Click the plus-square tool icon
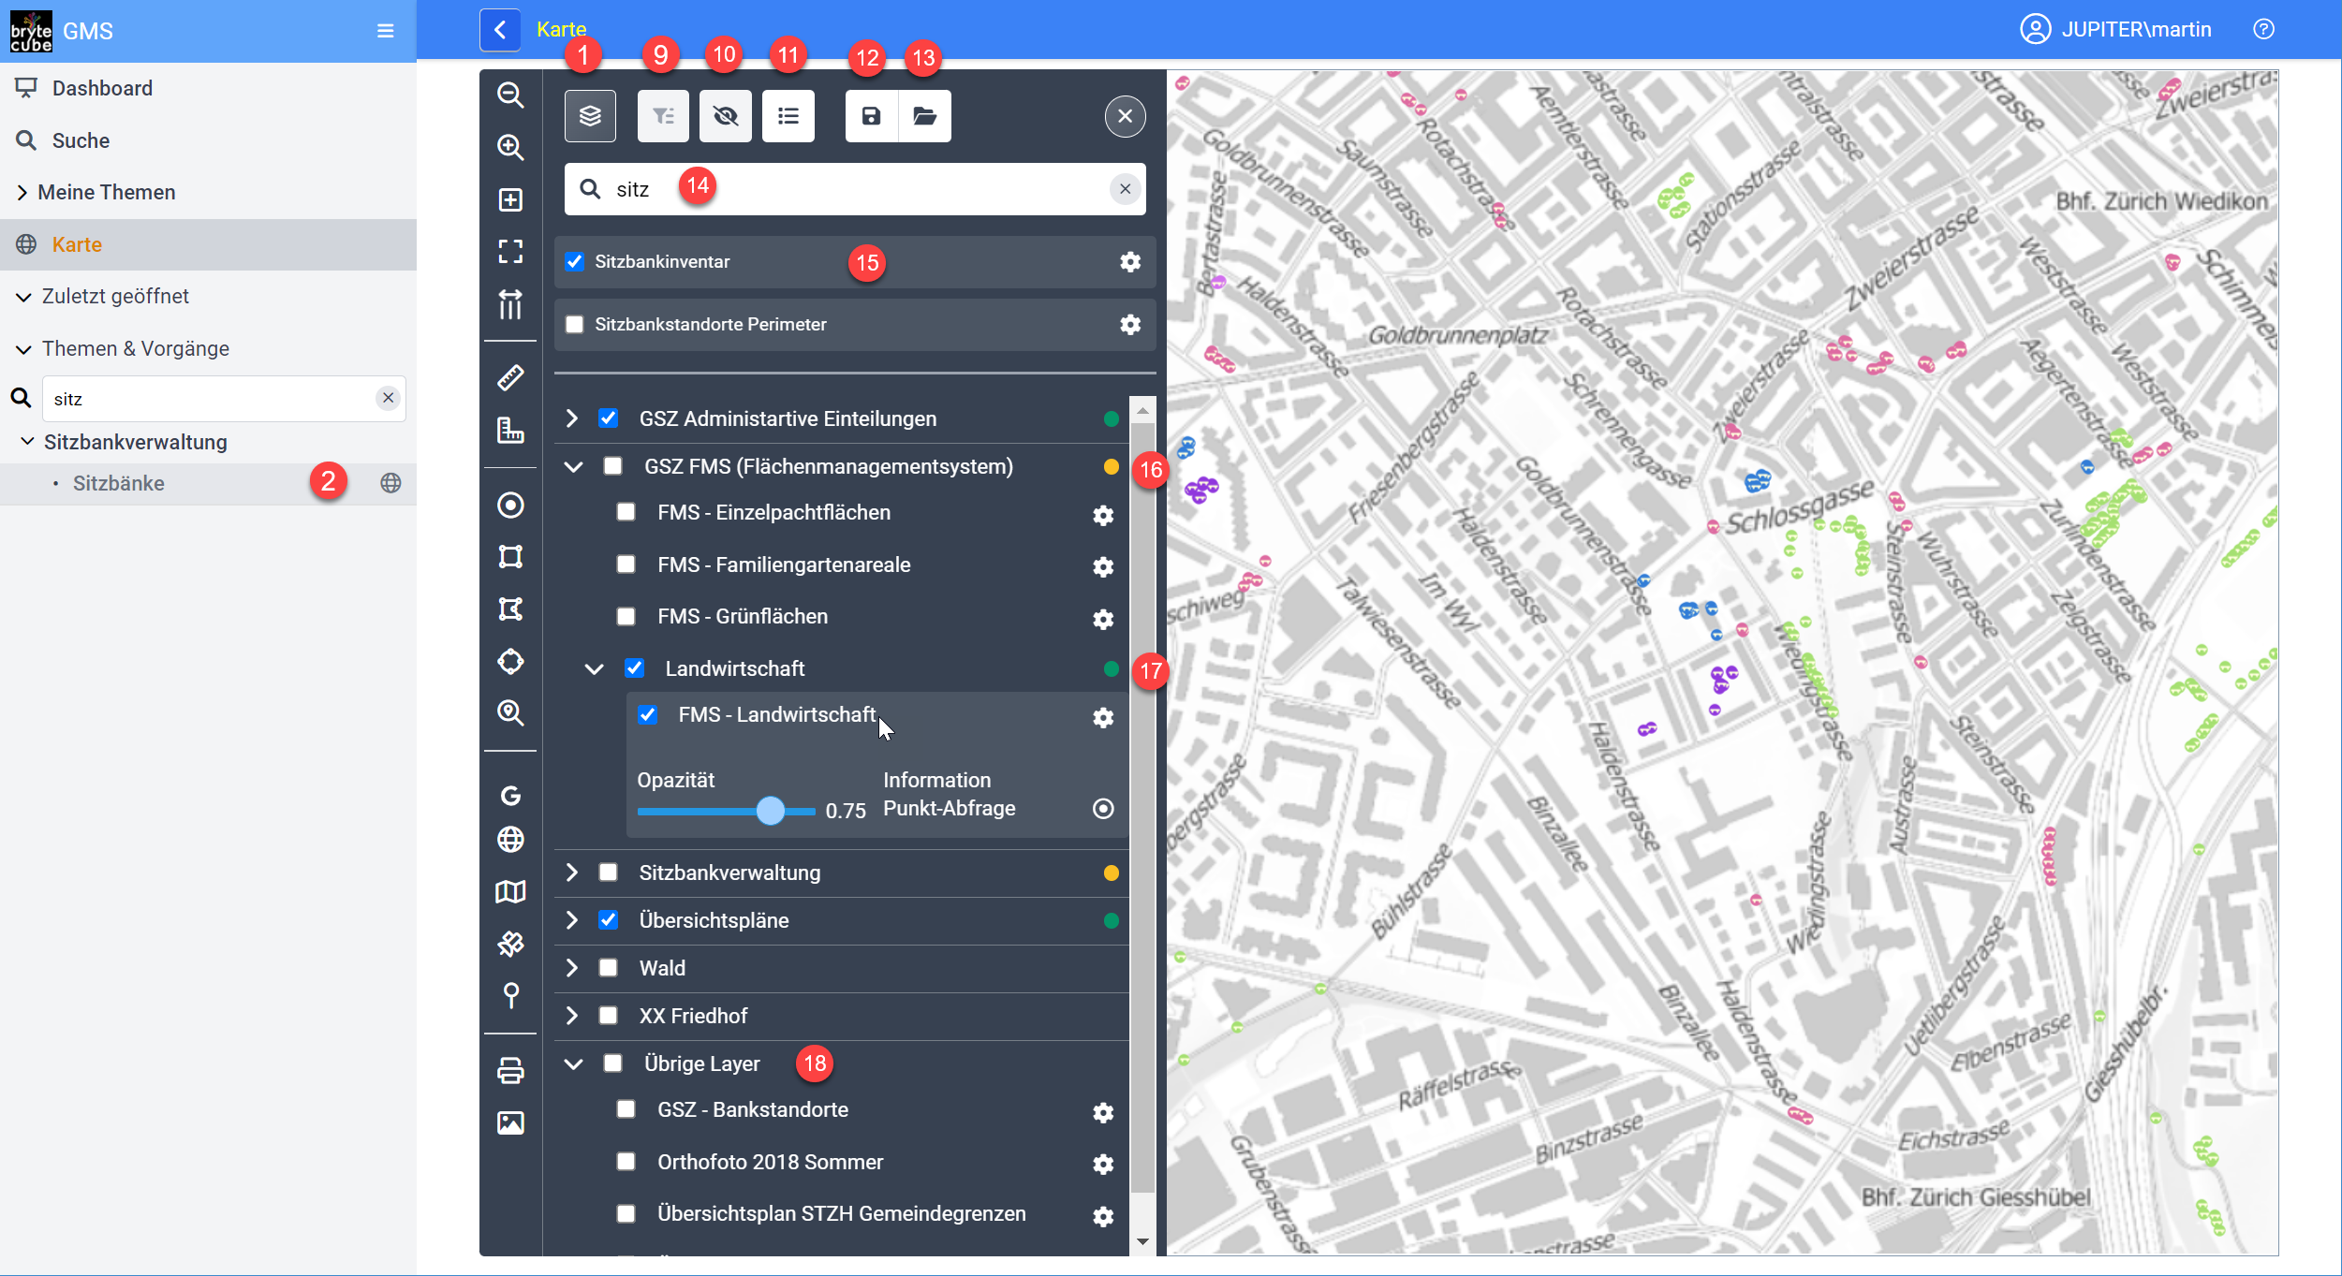This screenshot has height=1276, width=2342. tap(510, 199)
